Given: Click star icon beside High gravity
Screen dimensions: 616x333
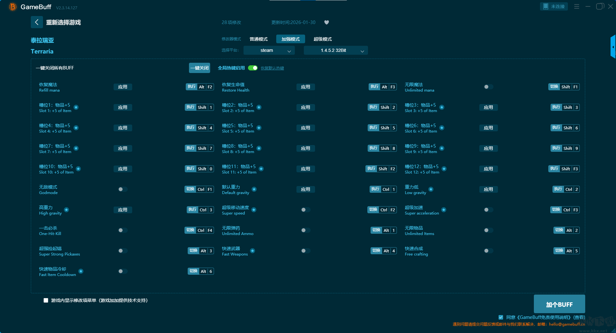Looking at the screenshot, I should pos(66,210).
